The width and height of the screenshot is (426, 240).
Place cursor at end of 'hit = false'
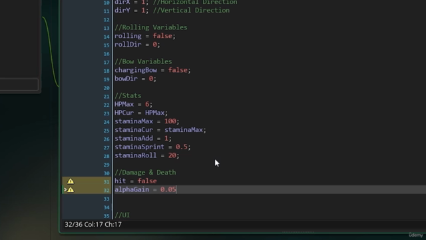[157, 181]
